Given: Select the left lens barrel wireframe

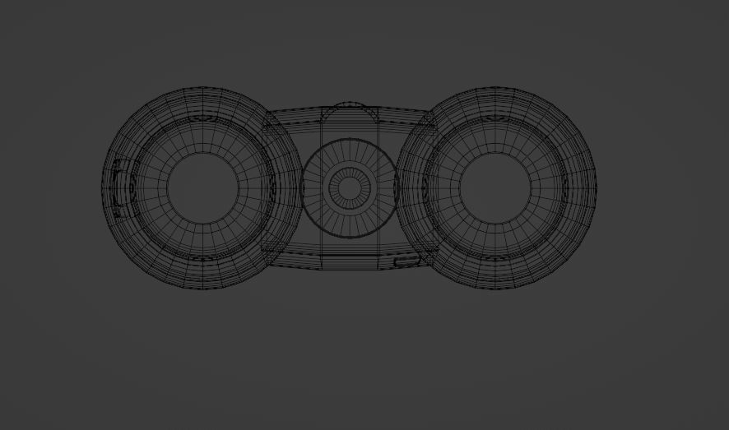Looking at the screenshot, I should click(x=202, y=187).
